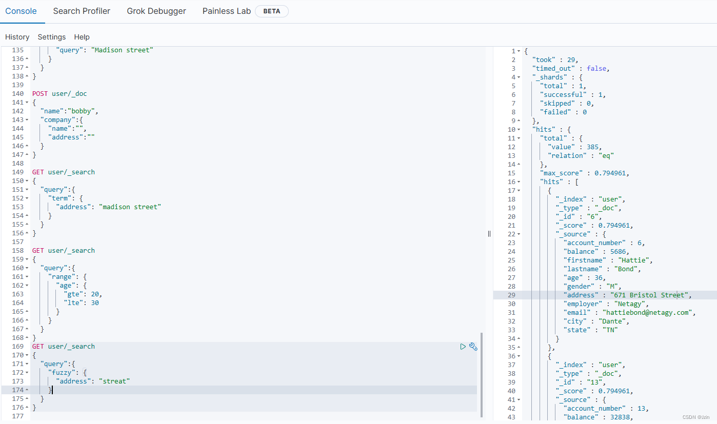Send the fuzzy search request with the play icon
This screenshot has width=717, height=424.
click(463, 347)
